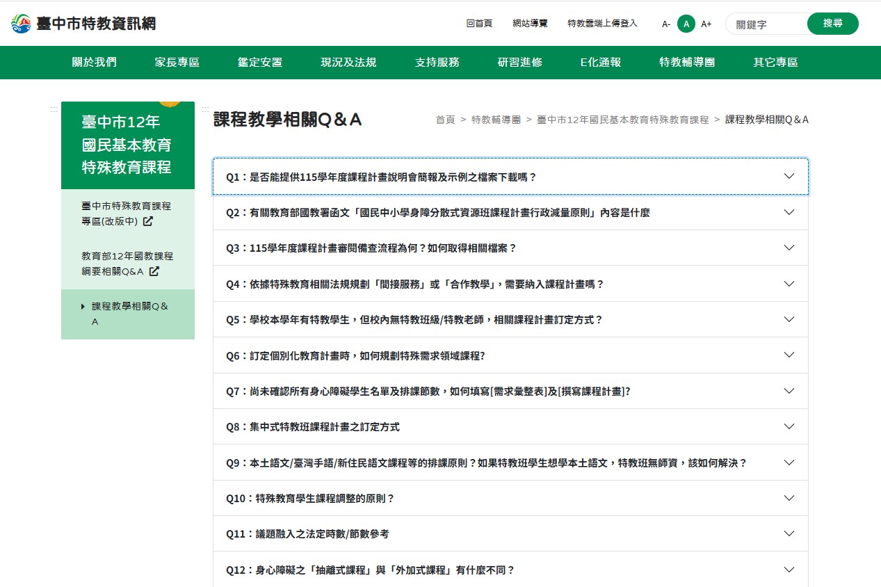The height and width of the screenshot is (587, 881).
Task: Click Q10 question text 特殊教育學生課程調整的原則
Action: click(310, 499)
